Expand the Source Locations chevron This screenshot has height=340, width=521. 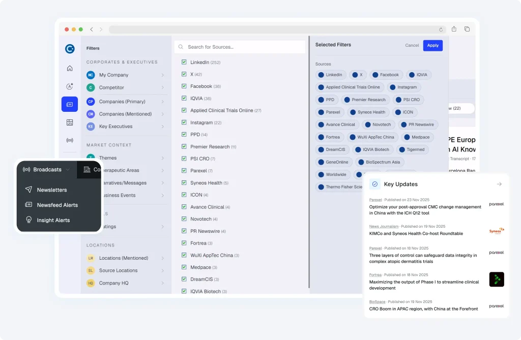tap(162, 270)
